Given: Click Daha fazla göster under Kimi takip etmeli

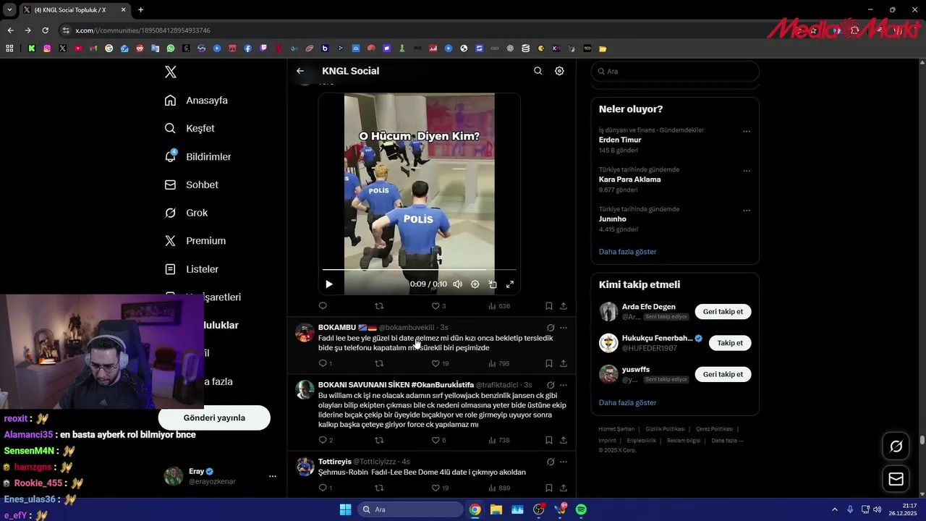Looking at the screenshot, I should coord(627,402).
